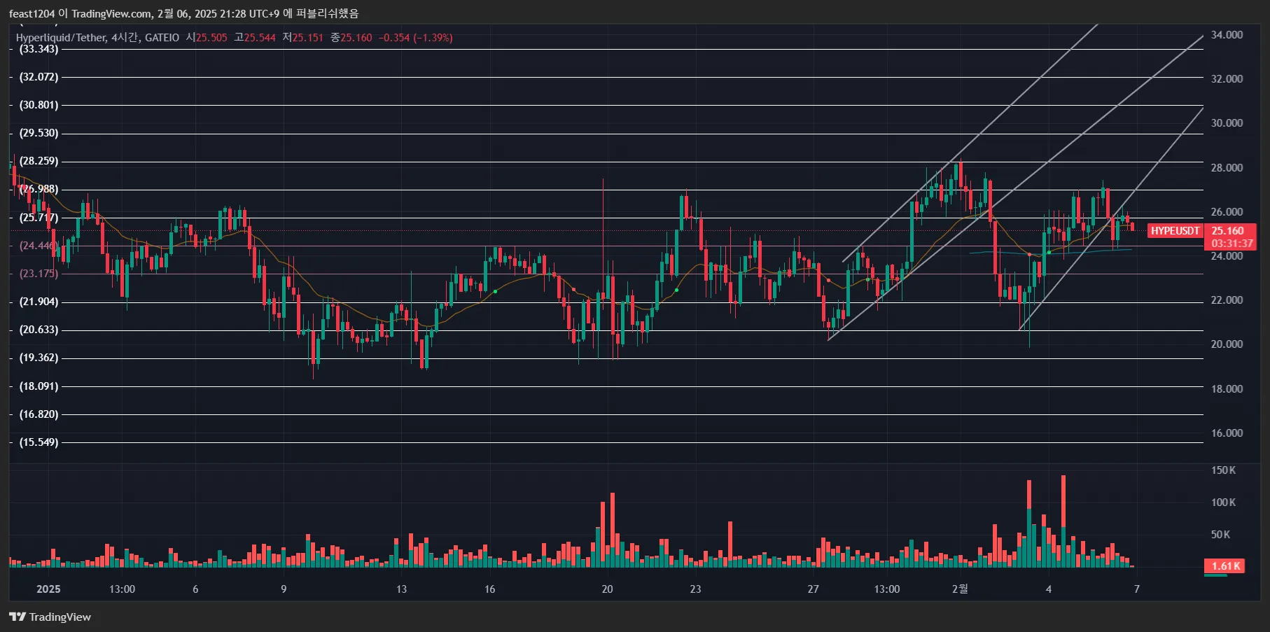This screenshot has height=632, width=1270.
Task: Select the (20.633) level label
Action: point(39,330)
